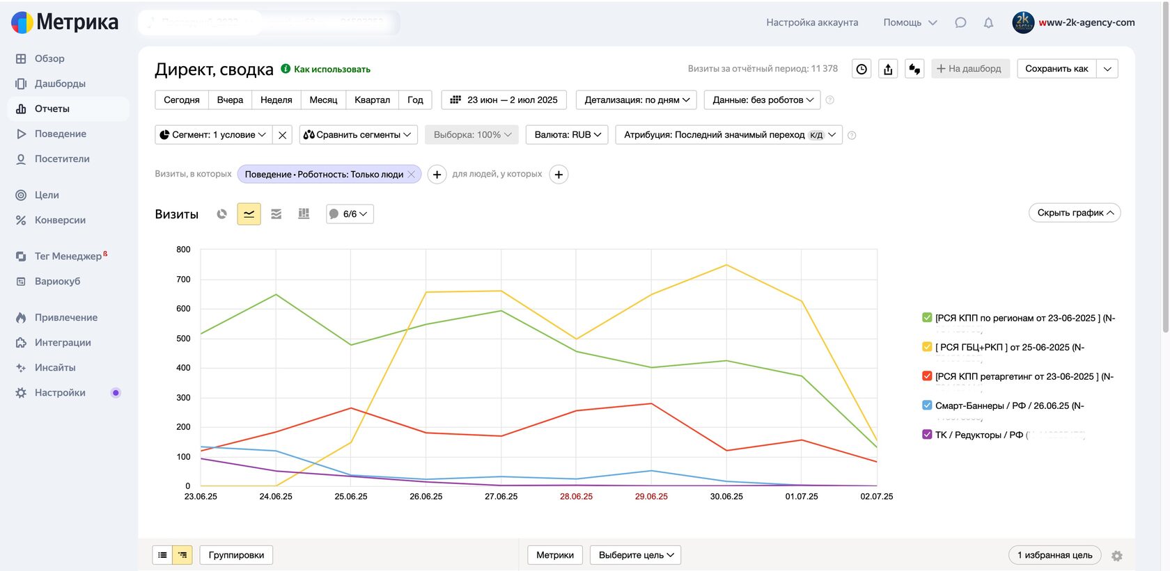
Task: Collapse chart with 'Скрыть график'
Action: [1075, 213]
